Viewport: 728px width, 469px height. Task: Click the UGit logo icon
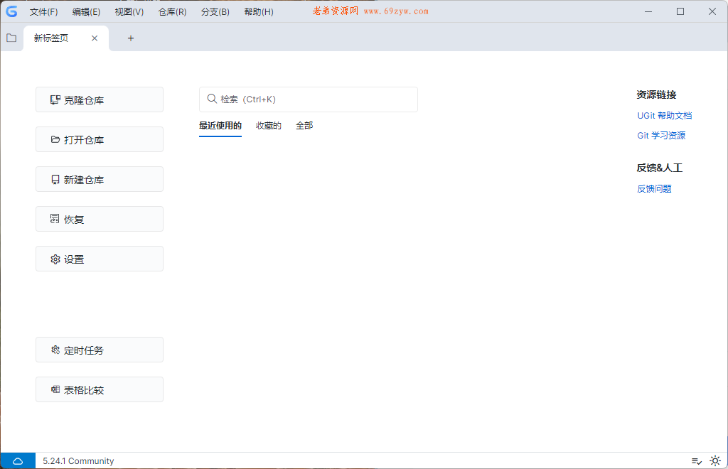pos(11,11)
